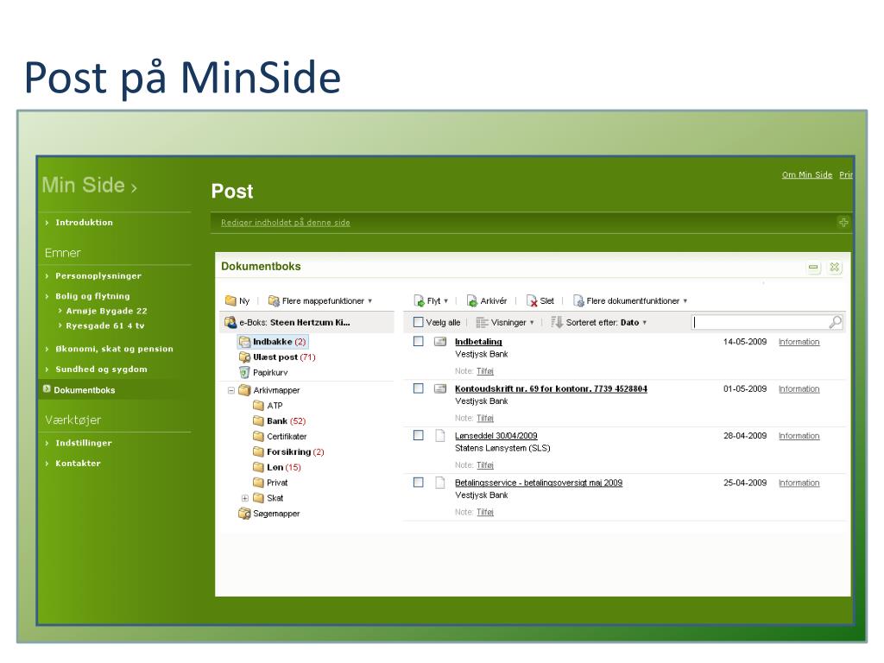This screenshot has width=884, height=663.
Task: Click the Flere dokumentfunktioner icon
Action: pos(578,300)
